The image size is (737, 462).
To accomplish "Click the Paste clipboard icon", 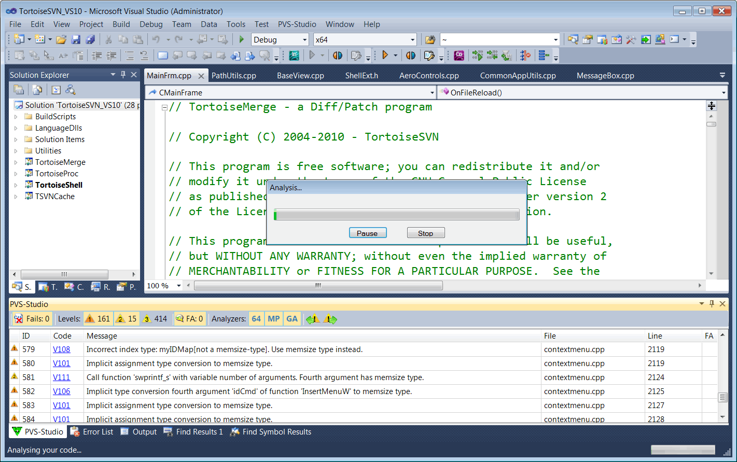I will pyautogui.click(x=138, y=39).
